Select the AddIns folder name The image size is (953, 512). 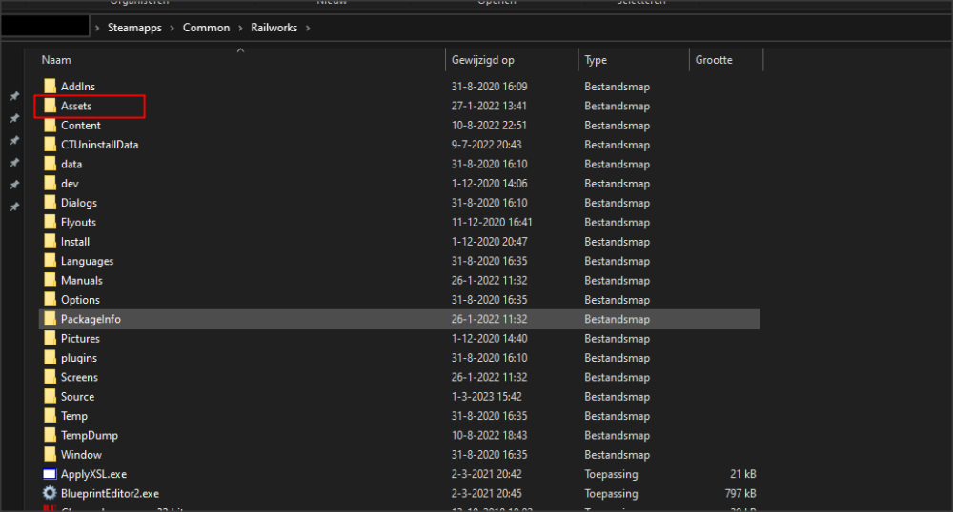point(78,87)
